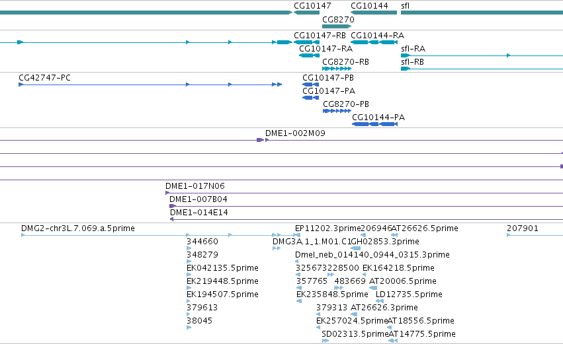The width and height of the screenshot is (563, 344).
Task: Select EST EK235848.5prime label
Action: tap(332, 294)
